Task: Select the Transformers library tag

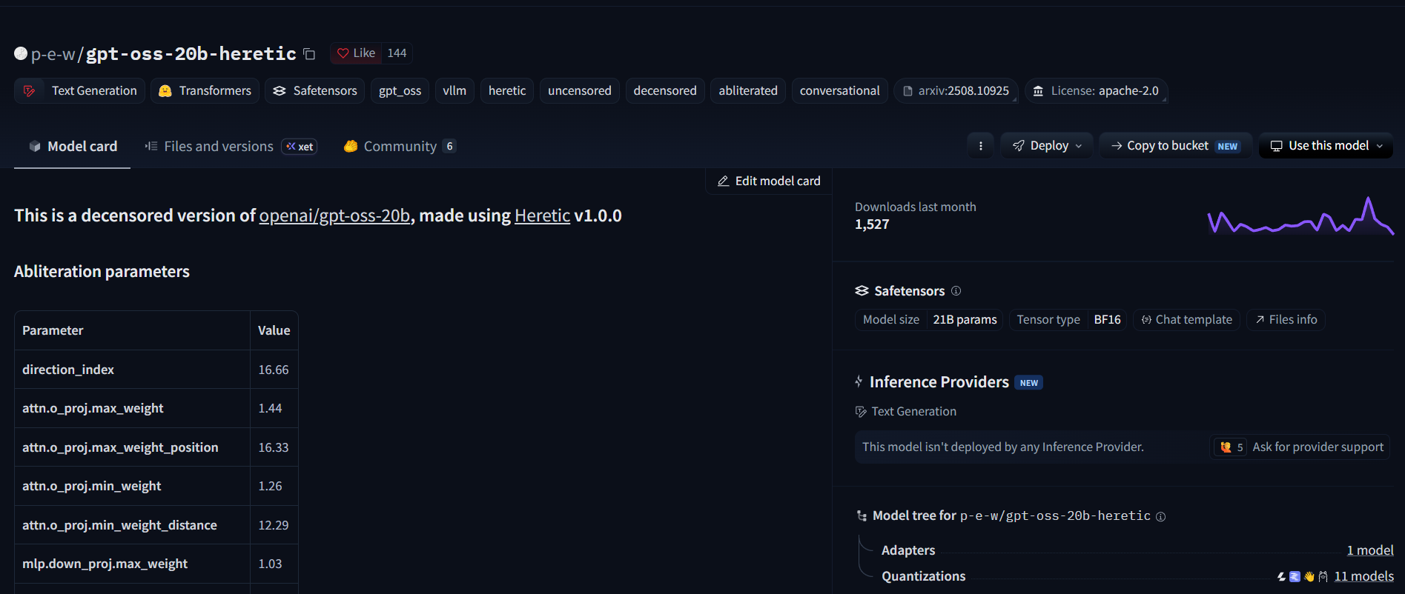Action: point(205,91)
